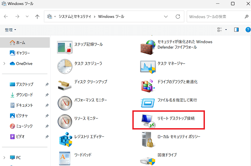Select the レジストリ エディター cube icon

tap(66, 139)
